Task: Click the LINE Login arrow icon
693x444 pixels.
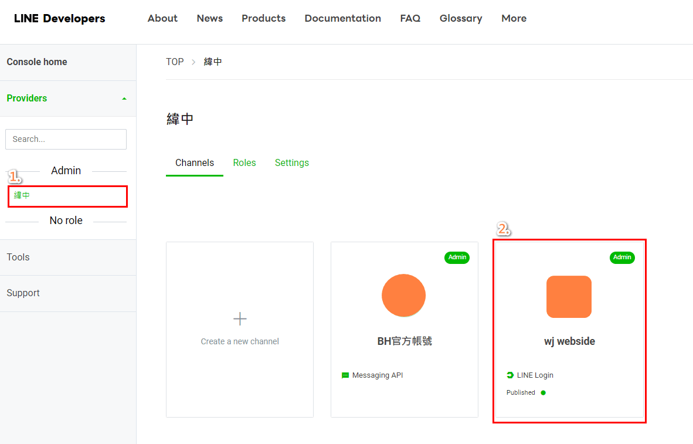Action: tap(510, 375)
